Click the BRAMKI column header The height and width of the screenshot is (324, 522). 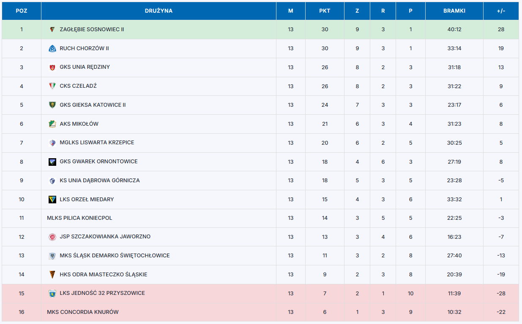point(454,11)
